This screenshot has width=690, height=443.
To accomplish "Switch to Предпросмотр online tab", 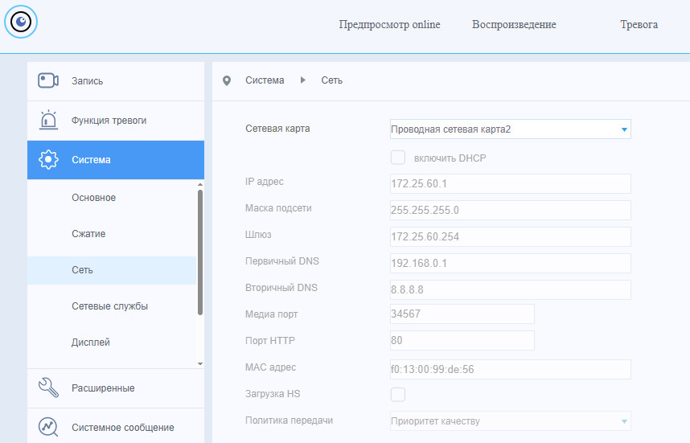I will (x=389, y=25).
